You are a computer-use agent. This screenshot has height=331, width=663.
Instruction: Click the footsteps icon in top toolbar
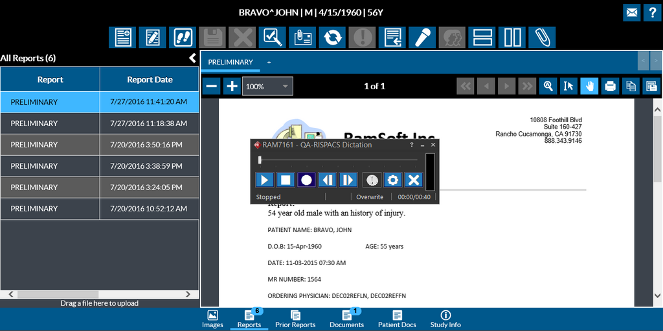click(183, 37)
